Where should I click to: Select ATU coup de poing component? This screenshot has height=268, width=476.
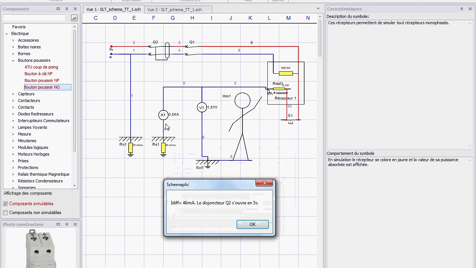pyautogui.click(x=41, y=67)
